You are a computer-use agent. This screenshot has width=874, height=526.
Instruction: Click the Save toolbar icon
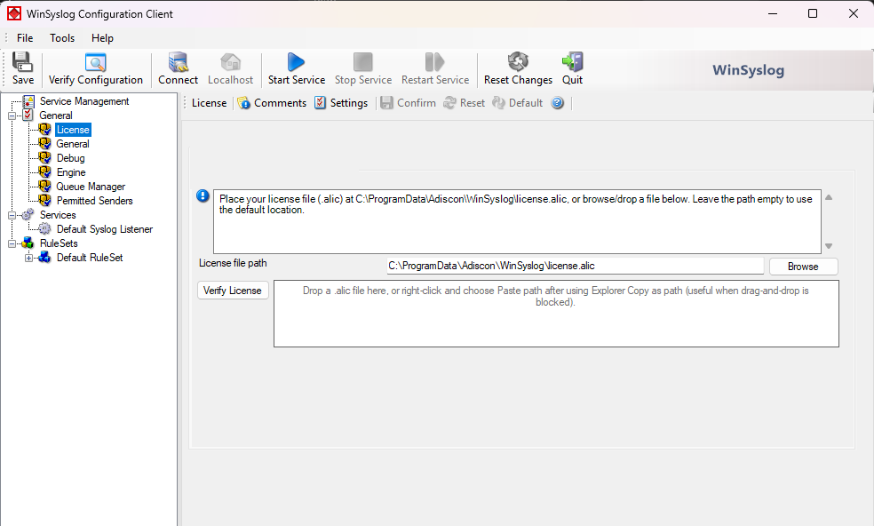point(23,62)
